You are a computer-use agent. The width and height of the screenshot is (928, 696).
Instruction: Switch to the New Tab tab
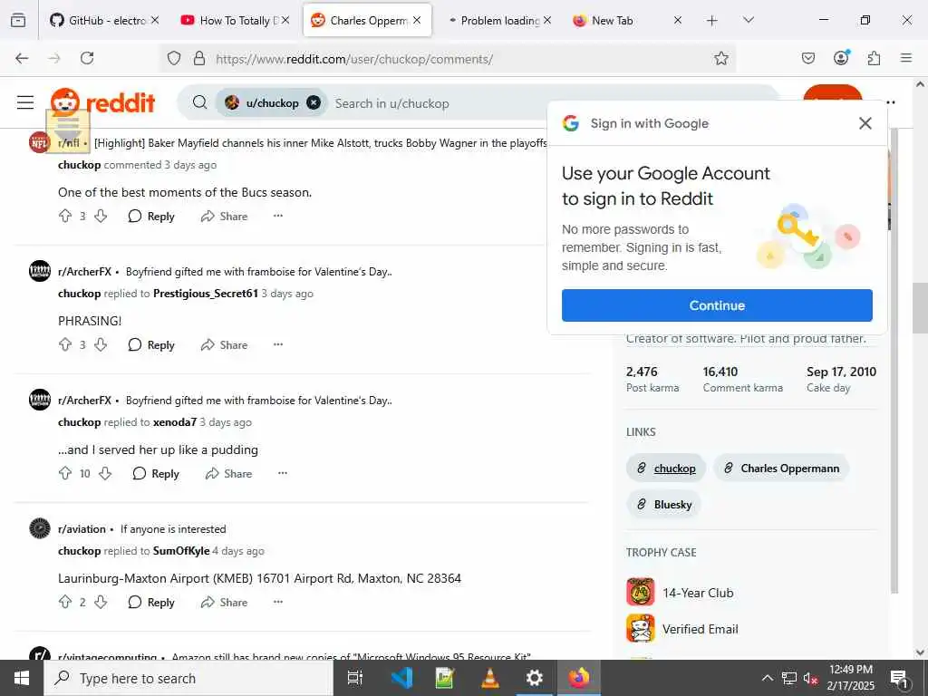coord(627,20)
